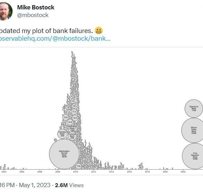
Task: Open the Mike Bostock display name
Action: pos(36,7)
